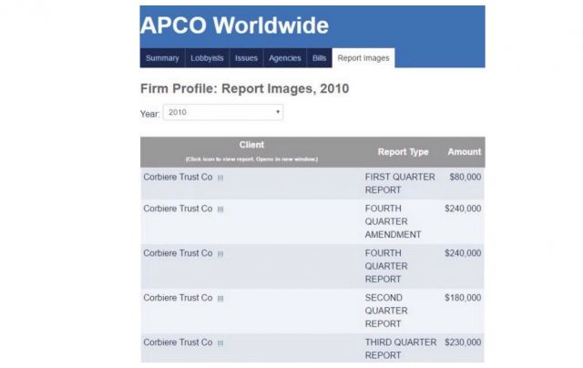Click the Year dropdown arrow
Viewport: 583px width, 368px height.
pos(277,113)
